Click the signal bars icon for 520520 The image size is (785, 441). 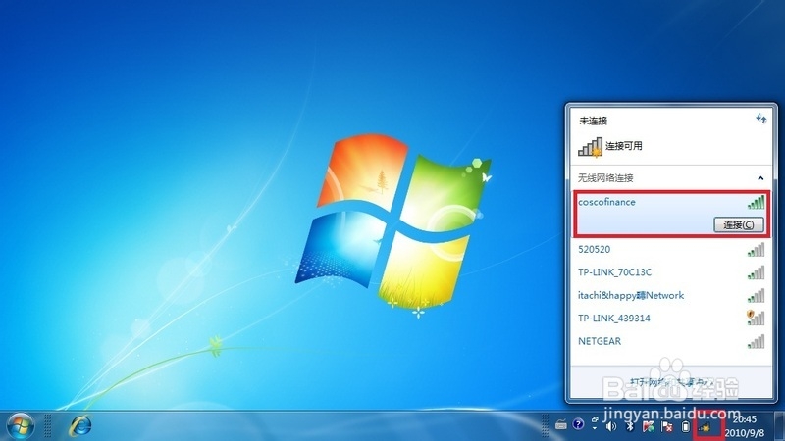756,249
